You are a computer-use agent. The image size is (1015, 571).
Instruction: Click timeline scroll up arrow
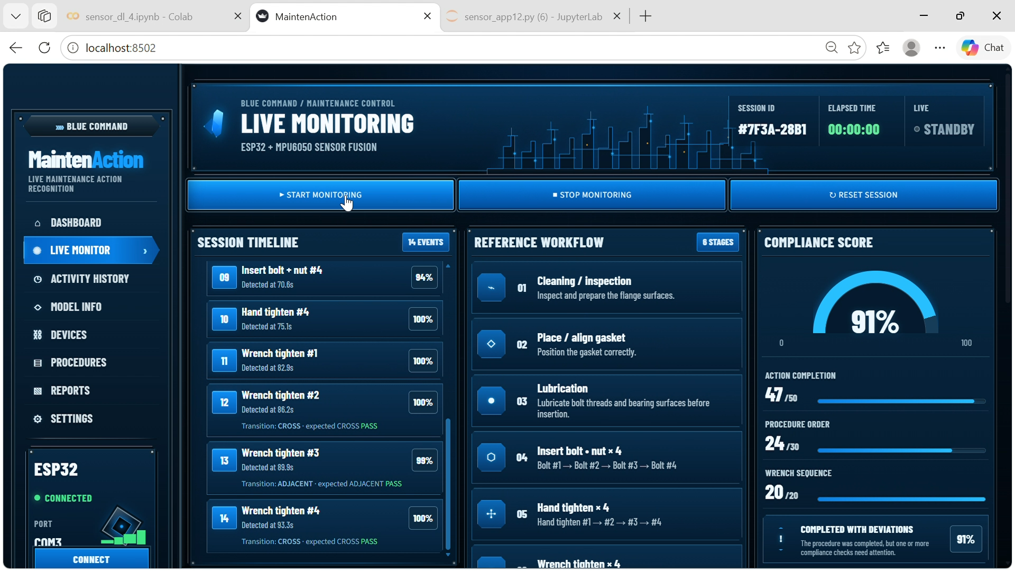[x=448, y=266]
